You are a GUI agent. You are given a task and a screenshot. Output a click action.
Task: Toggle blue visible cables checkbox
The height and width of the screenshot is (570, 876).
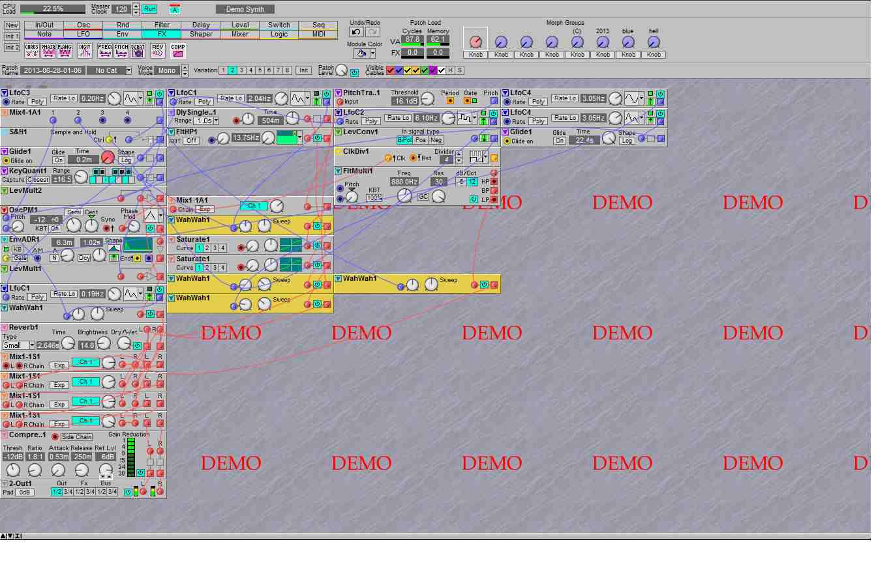tap(399, 70)
